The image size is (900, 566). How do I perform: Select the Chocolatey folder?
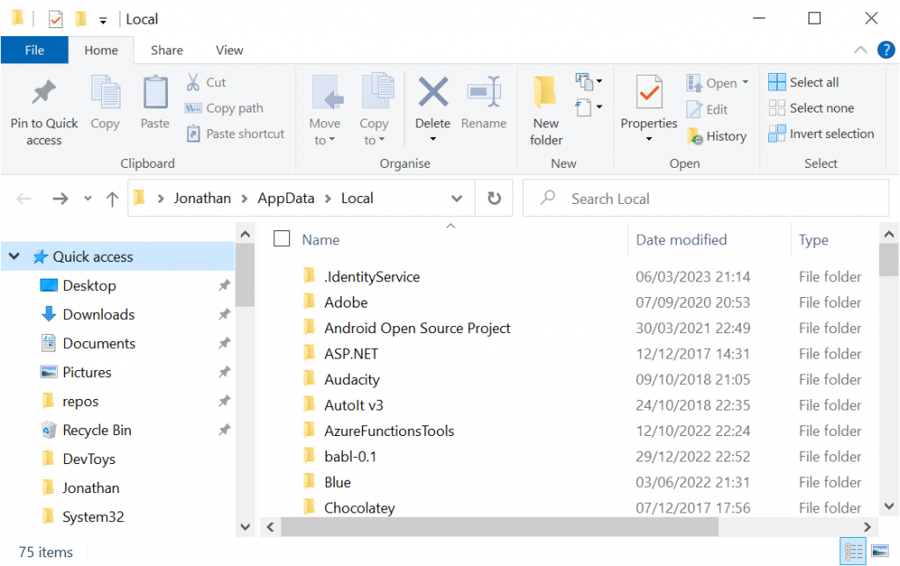tap(359, 507)
